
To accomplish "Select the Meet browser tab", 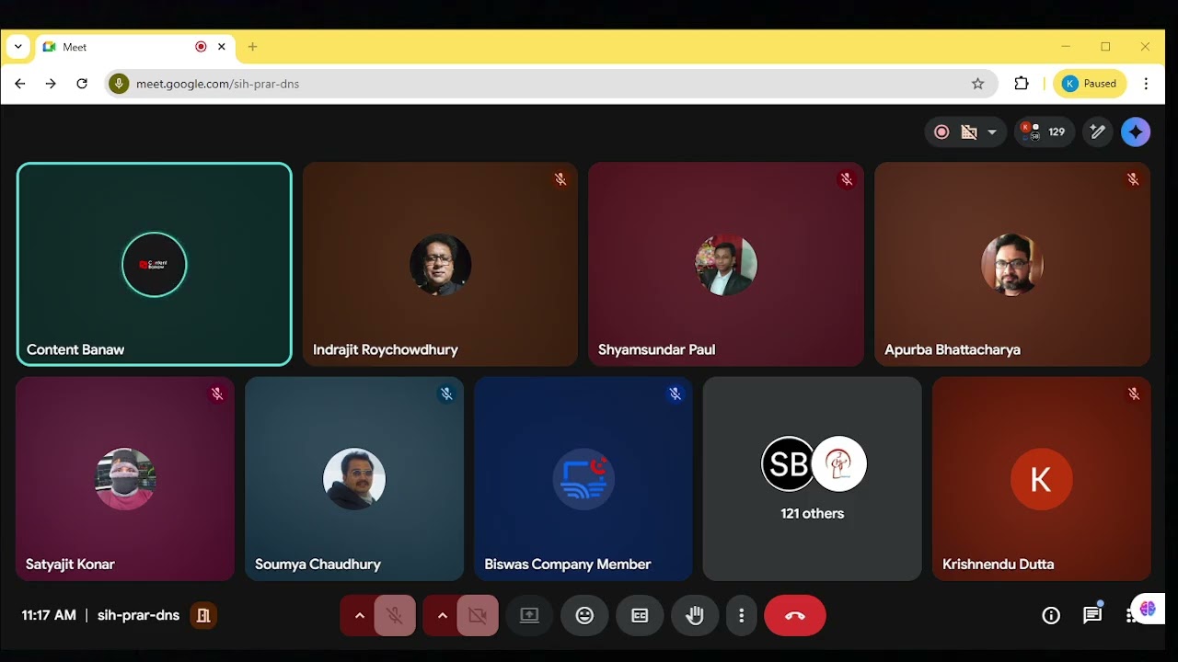I will pos(133,47).
